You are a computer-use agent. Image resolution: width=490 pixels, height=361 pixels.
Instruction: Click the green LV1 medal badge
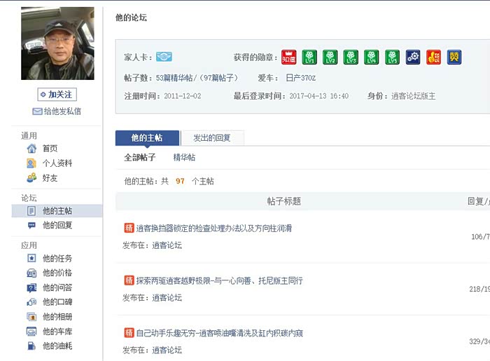point(309,57)
